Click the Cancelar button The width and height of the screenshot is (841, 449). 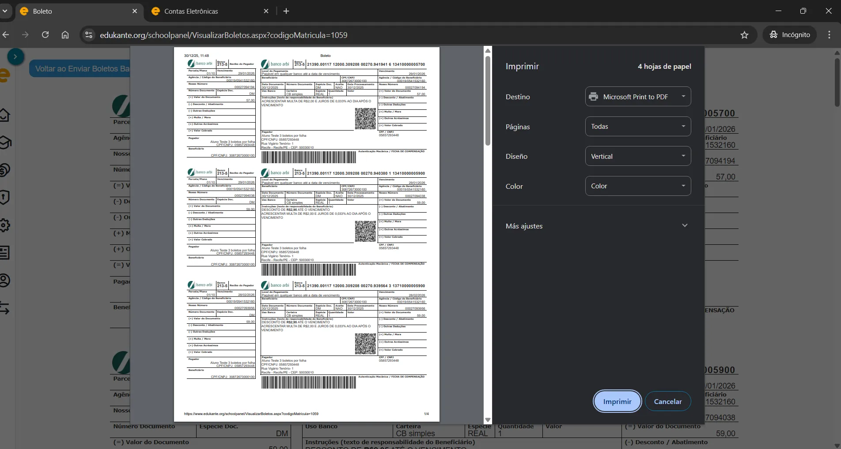tap(667, 401)
